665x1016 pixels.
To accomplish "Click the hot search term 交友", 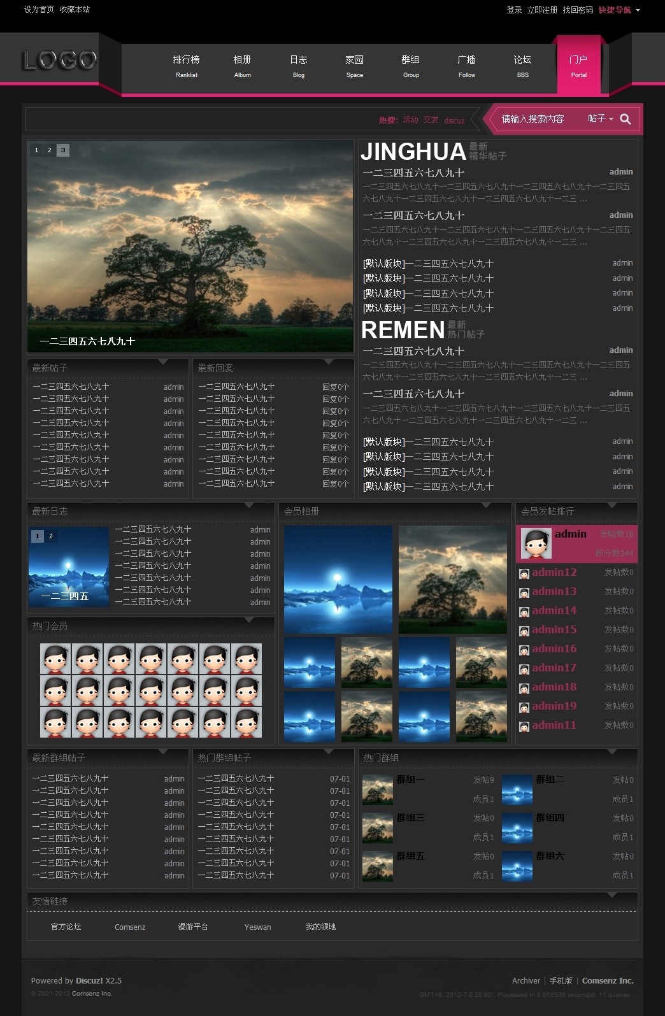I will pos(431,120).
